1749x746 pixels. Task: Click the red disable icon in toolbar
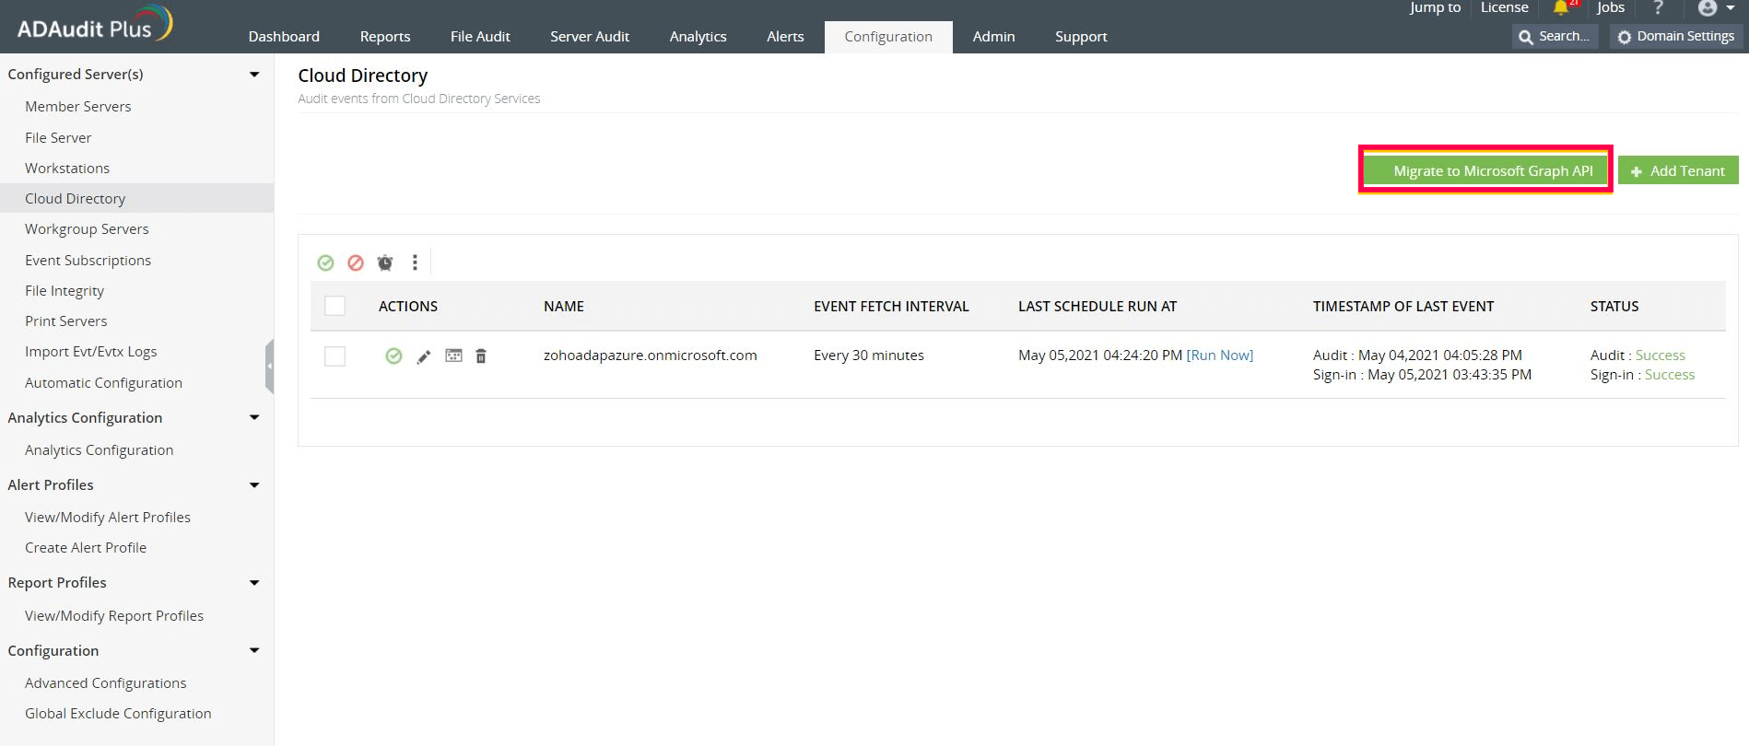pos(356,263)
